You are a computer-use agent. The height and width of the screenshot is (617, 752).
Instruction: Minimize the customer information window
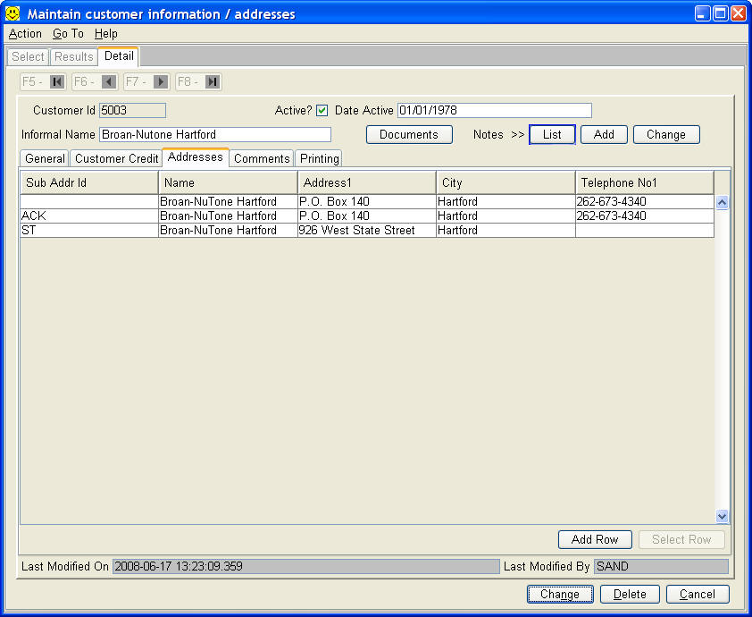(703, 13)
